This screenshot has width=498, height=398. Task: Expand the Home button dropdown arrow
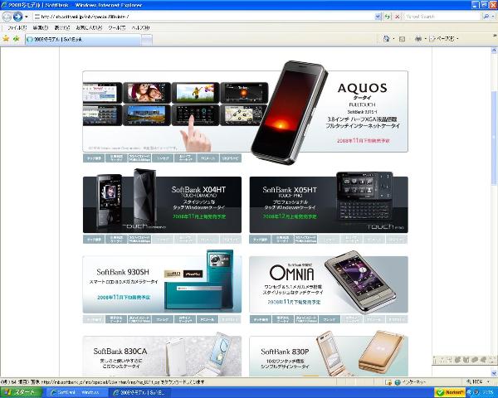(393, 39)
